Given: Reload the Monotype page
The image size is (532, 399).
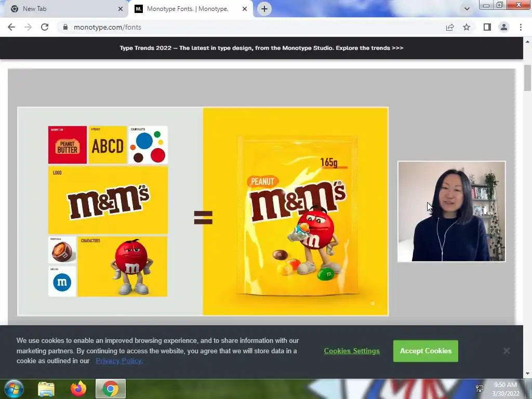Looking at the screenshot, I should (x=45, y=27).
